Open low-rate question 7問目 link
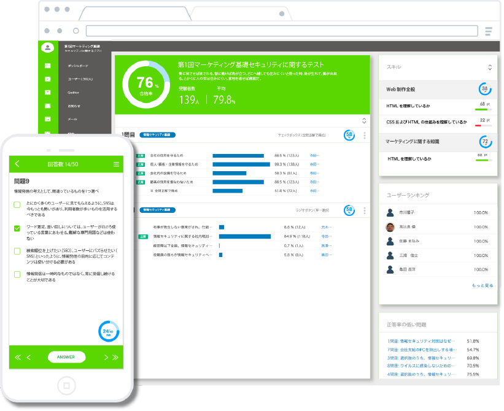The height and width of the screenshot is (411, 504). 422,350
